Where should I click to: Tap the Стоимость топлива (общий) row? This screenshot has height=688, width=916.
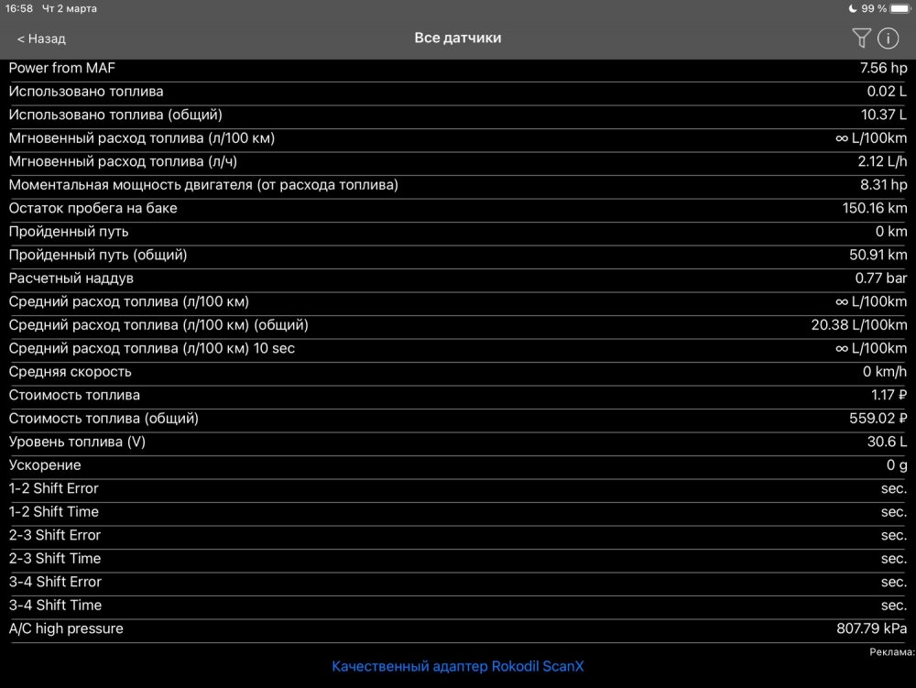click(x=458, y=418)
